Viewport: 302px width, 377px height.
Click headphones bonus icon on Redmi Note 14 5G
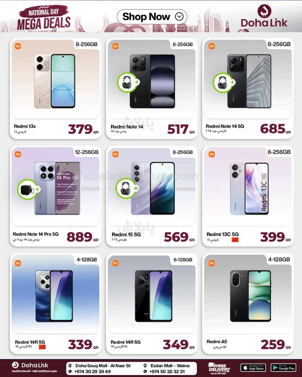[x=223, y=83]
